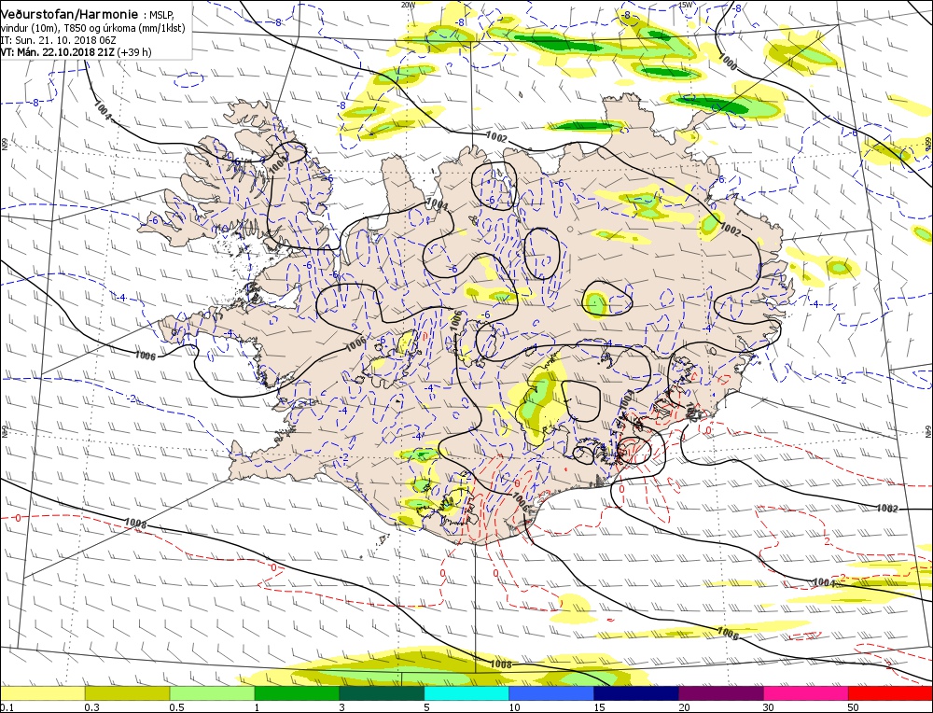
Task: Click the purple 20–30 legend swatch
Action: point(721,693)
